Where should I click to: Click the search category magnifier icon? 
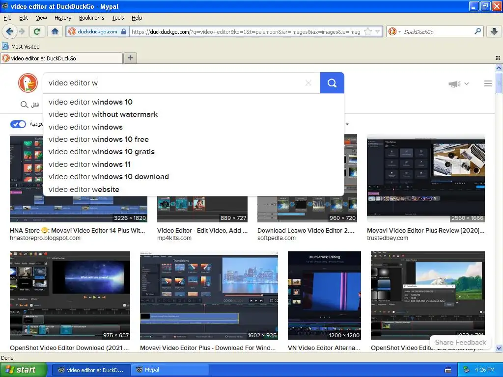24,105
